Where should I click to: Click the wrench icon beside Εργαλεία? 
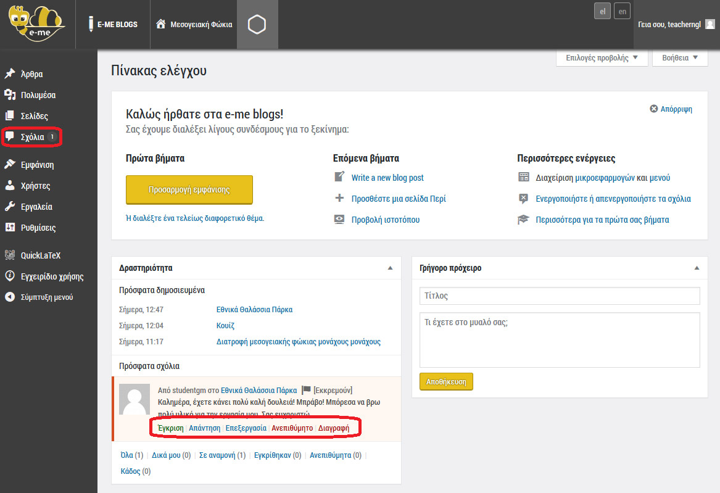coord(10,207)
